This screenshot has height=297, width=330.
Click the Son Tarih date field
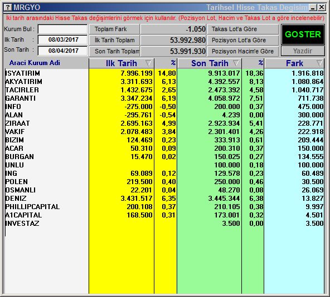[x=62, y=51]
